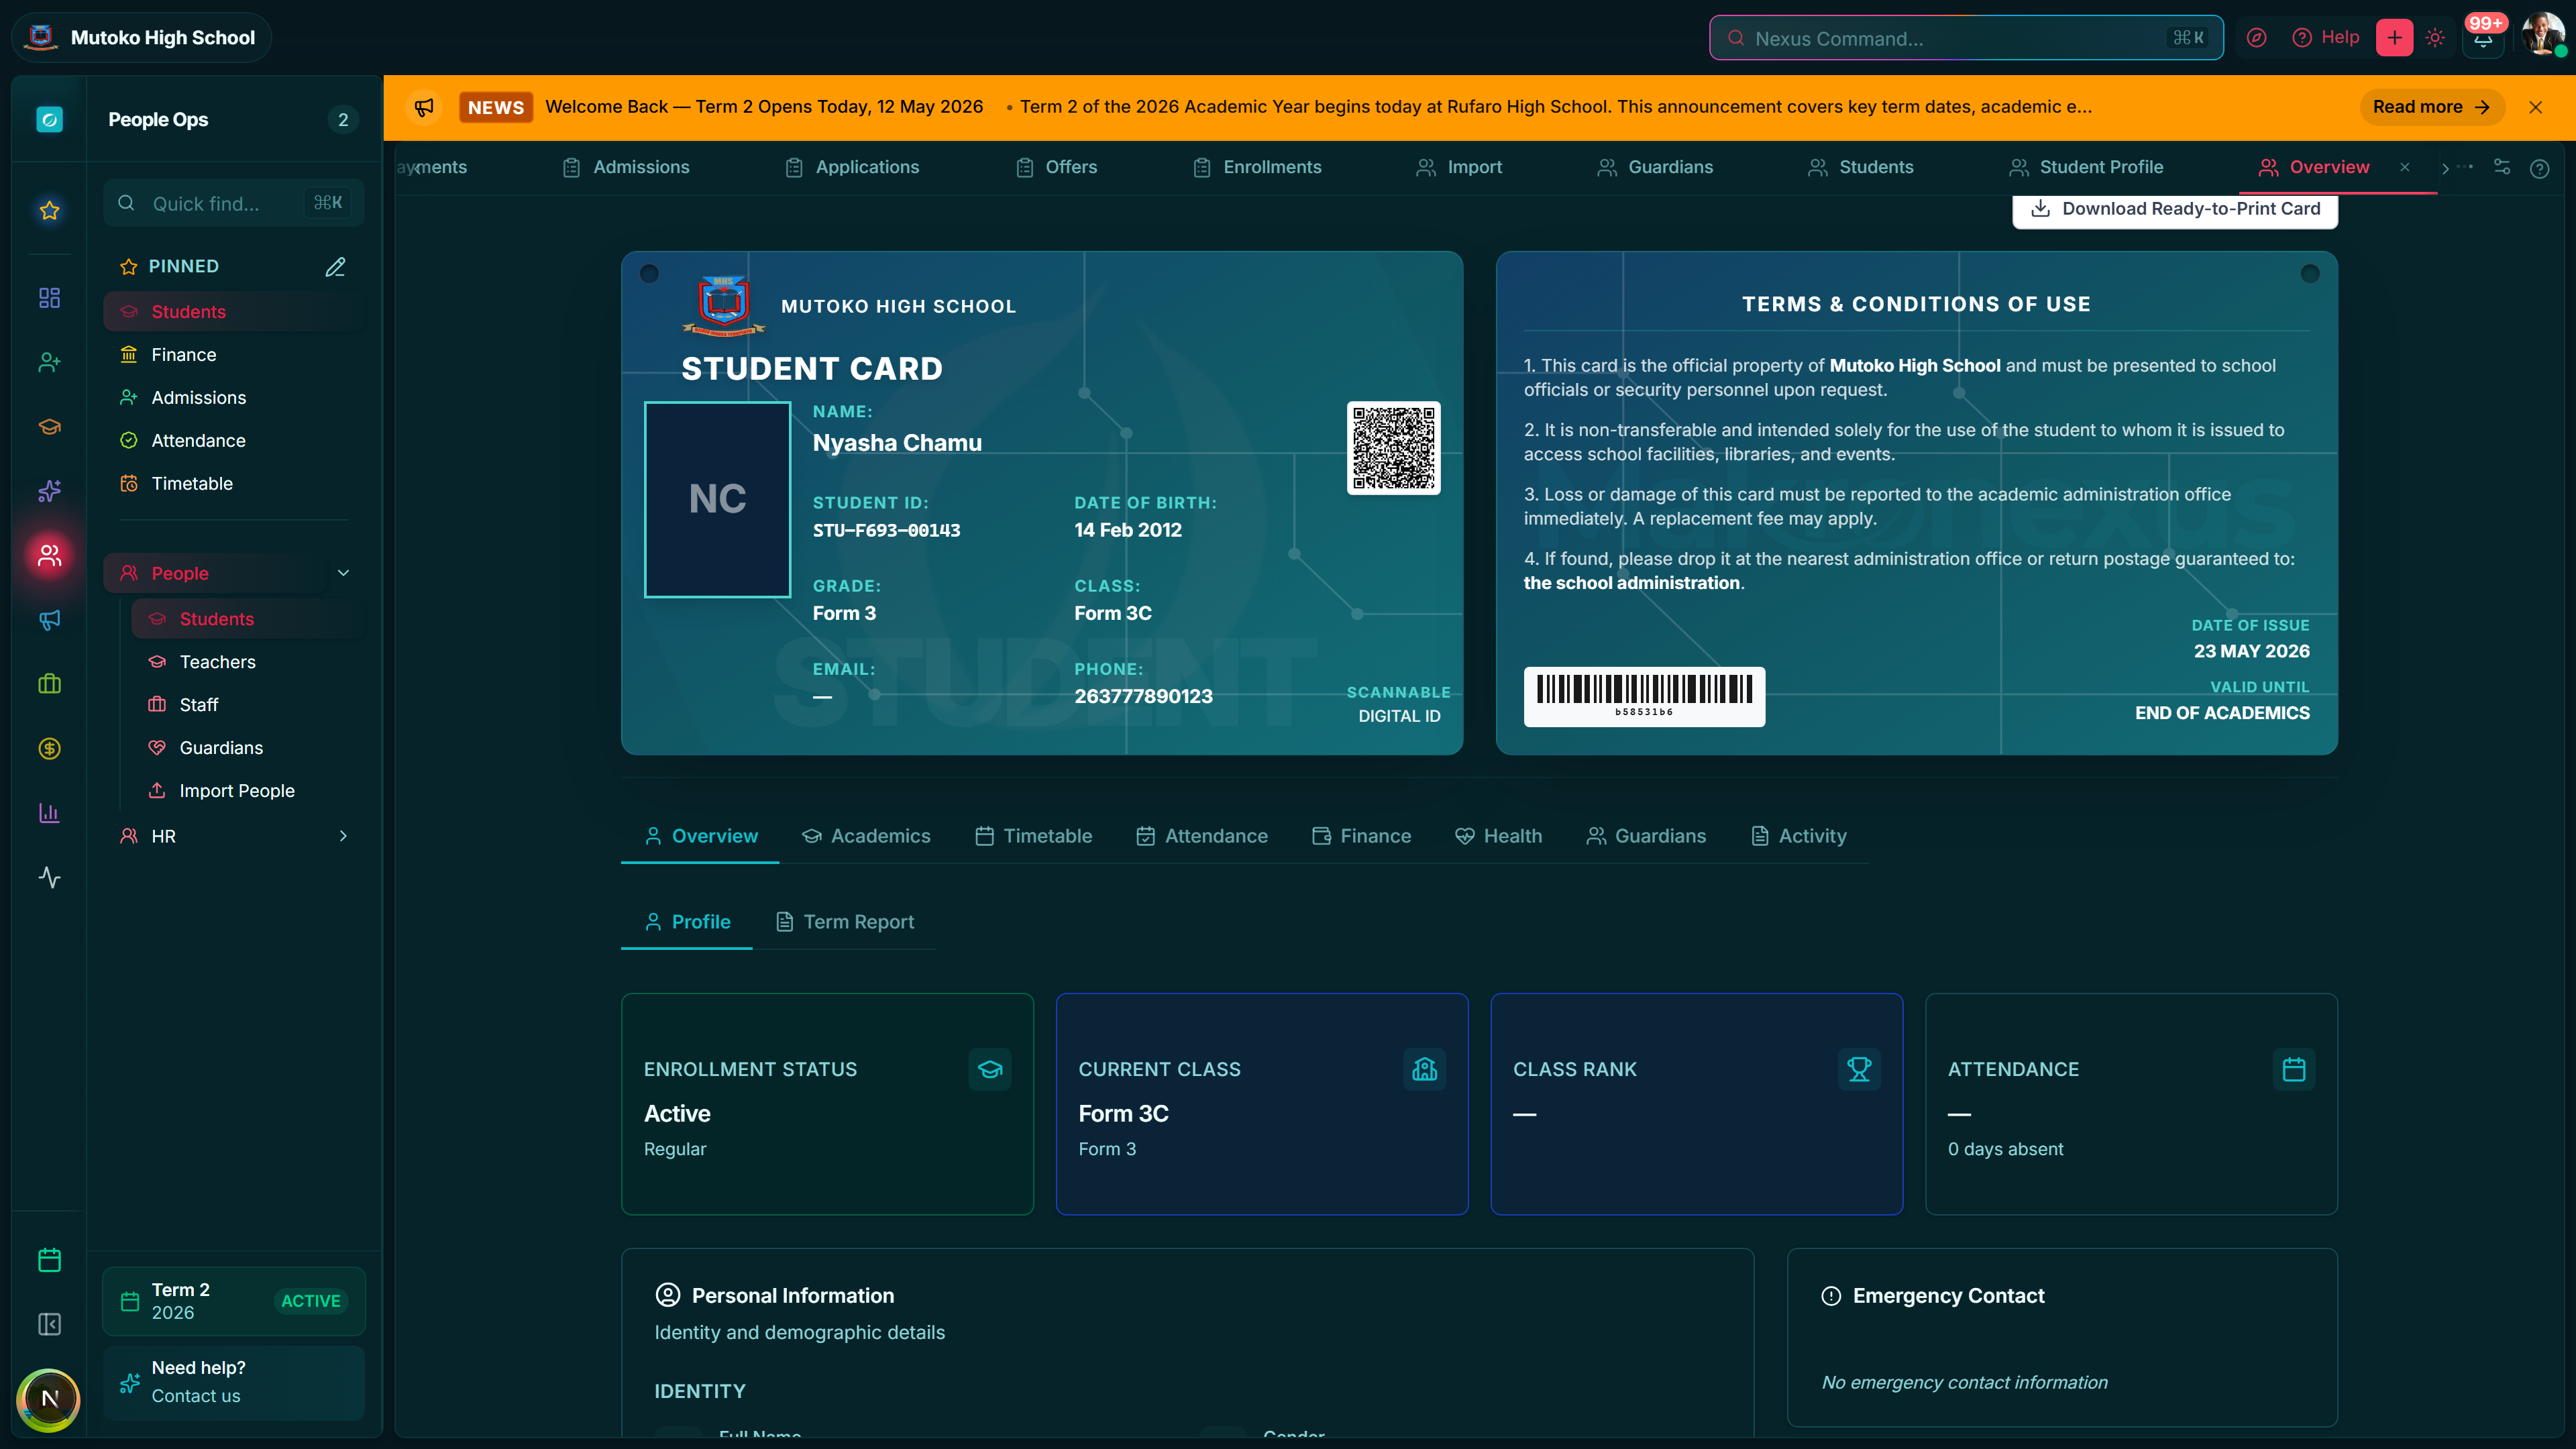Open the dashboard grid sidebar icon
Image resolution: width=2576 pixels, height=1449 pixels.
(x=49, y=298)
